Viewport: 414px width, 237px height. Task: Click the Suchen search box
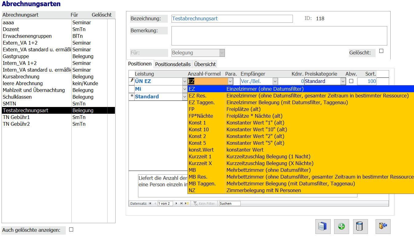coord(230,203)
